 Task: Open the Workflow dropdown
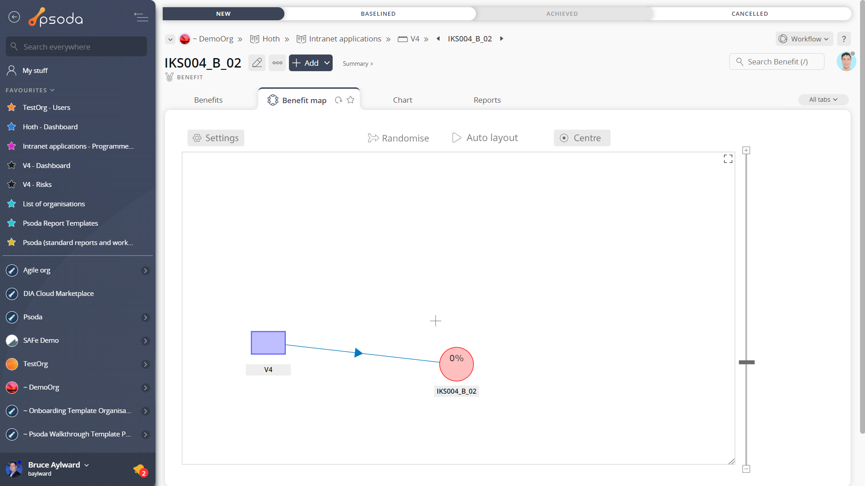click(x=805, y=39)
